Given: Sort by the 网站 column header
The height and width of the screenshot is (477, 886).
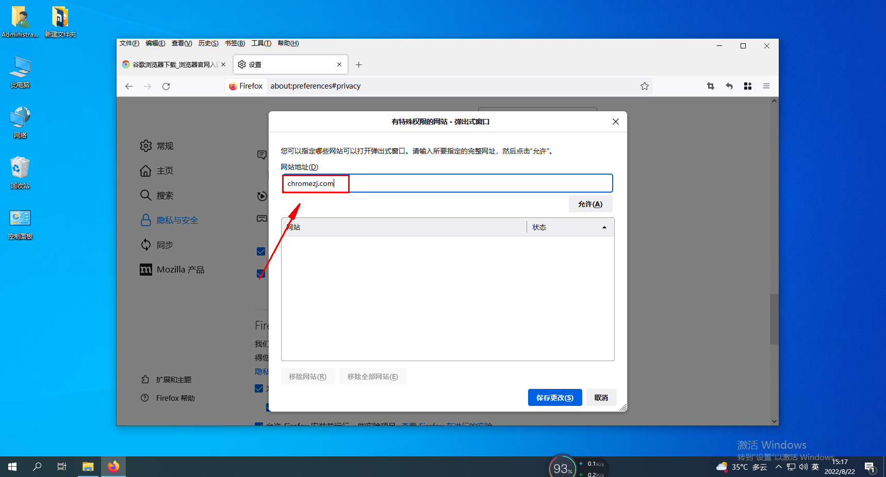Looking at the screenshot, I should click(404, 227).
